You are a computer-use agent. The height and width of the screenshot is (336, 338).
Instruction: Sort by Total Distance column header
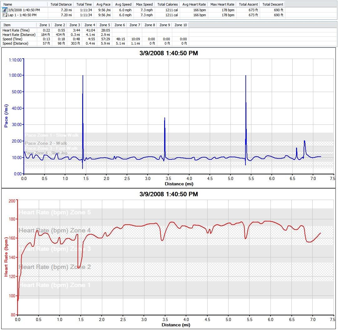(61, 4)
